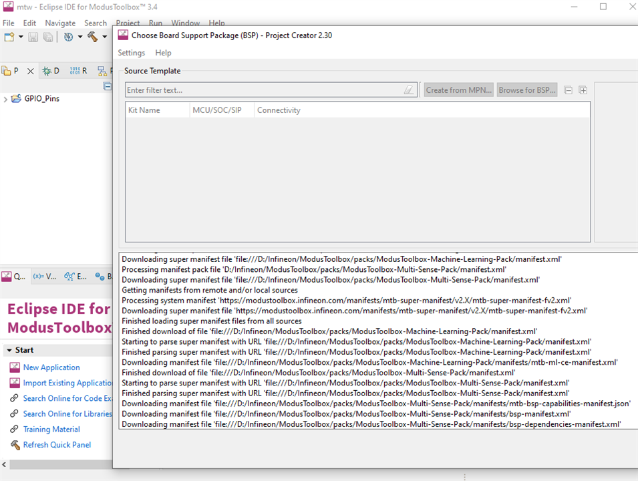Close the Project Explorer tab with X
The image size is (638, 481).
click(x=31, y=71)
